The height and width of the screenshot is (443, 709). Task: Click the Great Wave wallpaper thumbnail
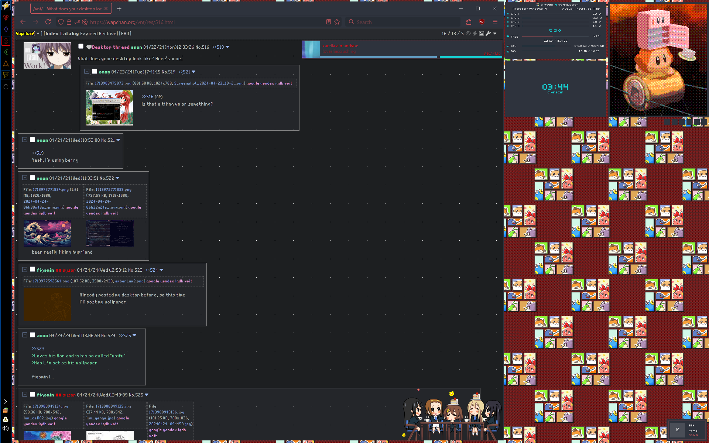[47, 233]
